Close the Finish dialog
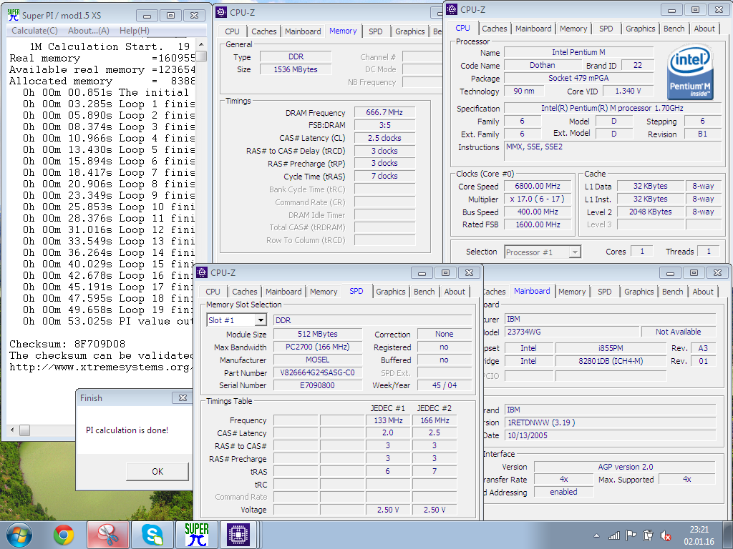This screenshot has height=549, width=733. pyautogui.click(x=183, y=397)
